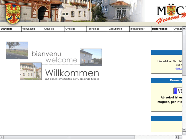186x139 pixels.
Task: Click the white house thumbnail photo
Action: click(x=91, y=57)
